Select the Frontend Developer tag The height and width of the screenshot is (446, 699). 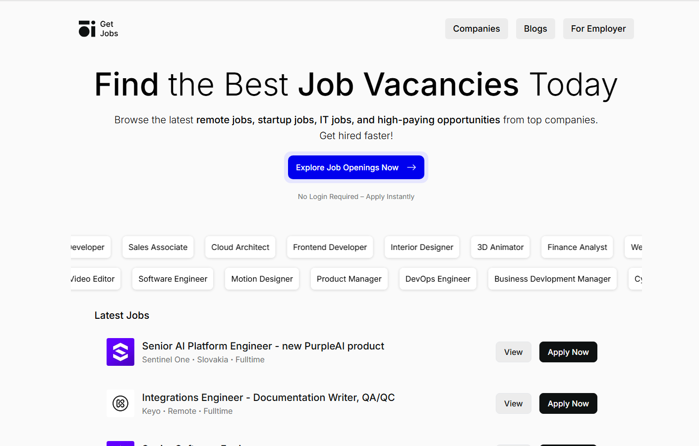pos(330,247)
